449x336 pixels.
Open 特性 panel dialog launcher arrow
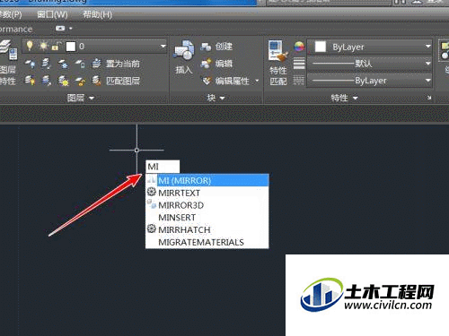[429, 98]
